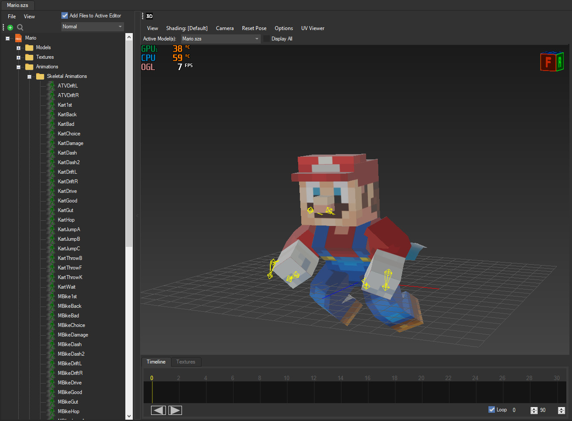Switch to the Textures tab
Viewport: 572px width, 421px height.
pos(186,361)
